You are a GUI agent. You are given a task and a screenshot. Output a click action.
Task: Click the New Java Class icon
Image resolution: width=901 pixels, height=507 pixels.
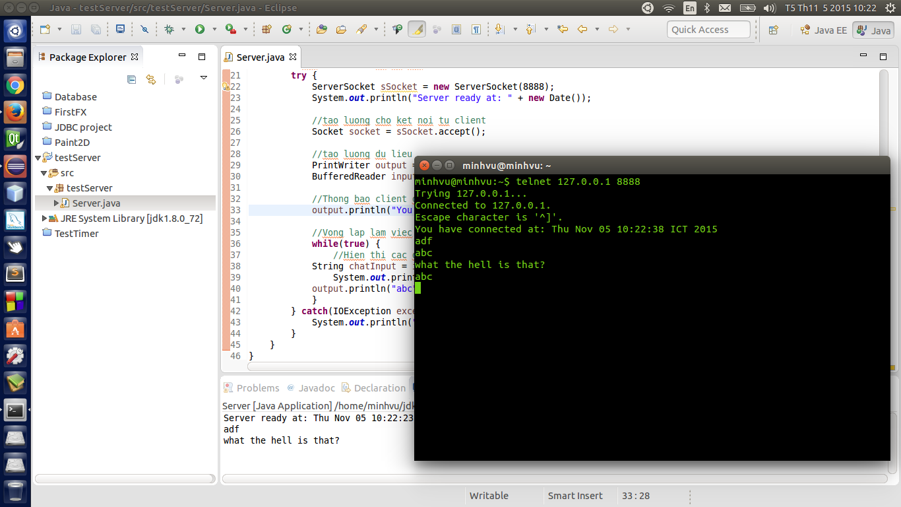(x=286, y=30)
